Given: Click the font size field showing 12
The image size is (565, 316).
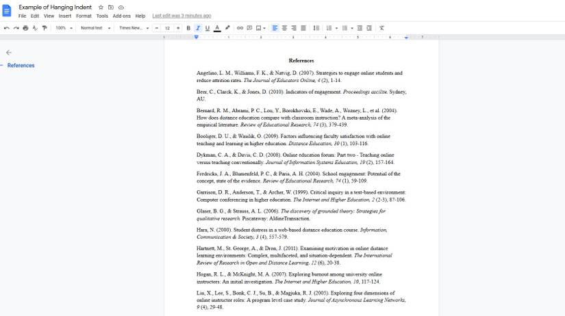Looking at the screenshot, I should click(x=167, y=28).
